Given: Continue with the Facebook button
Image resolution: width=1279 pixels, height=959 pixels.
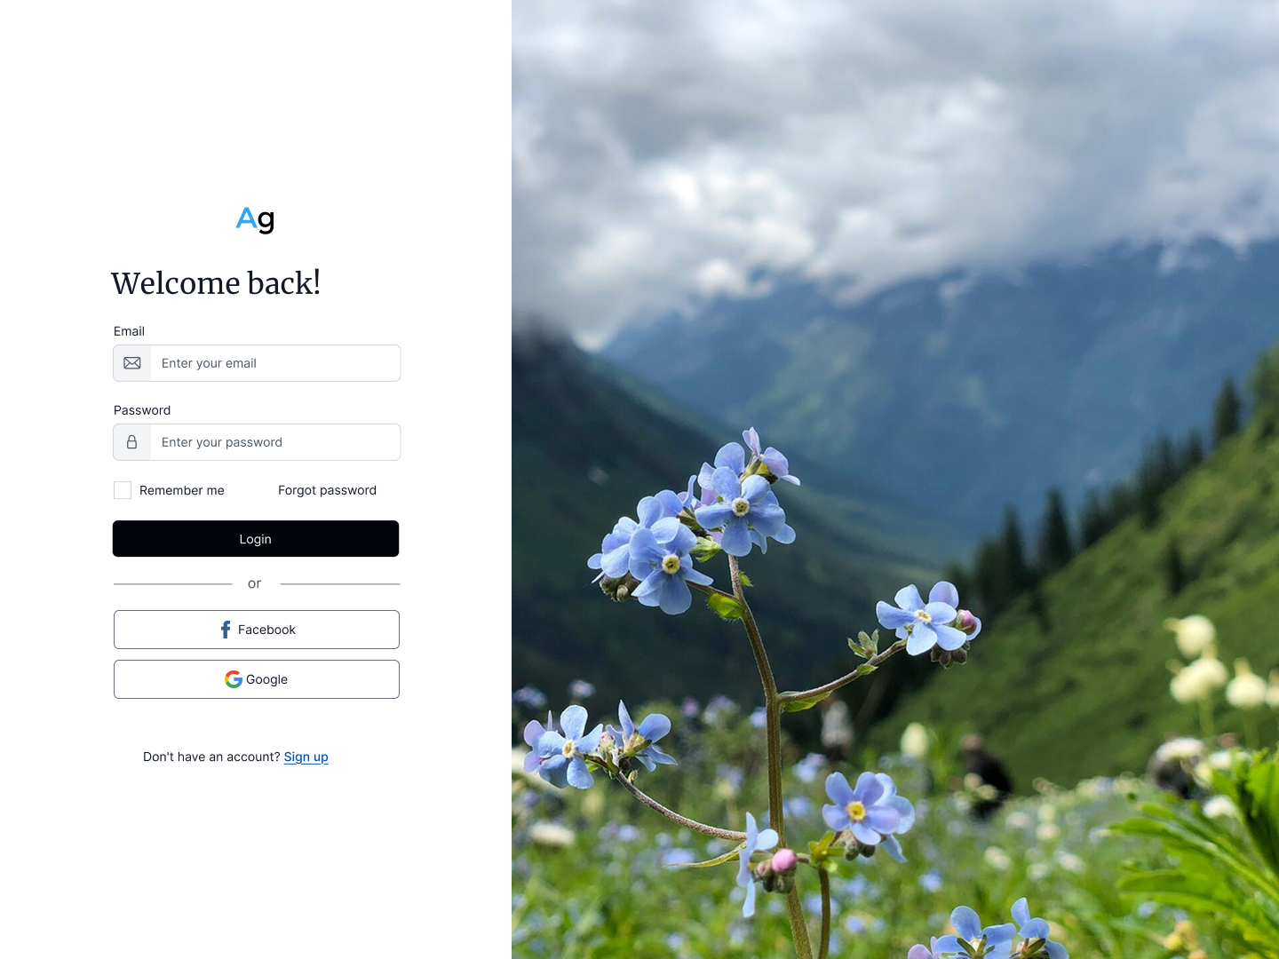Looking at the screenshot, I should pyautogui.click(x=257, y=630).
